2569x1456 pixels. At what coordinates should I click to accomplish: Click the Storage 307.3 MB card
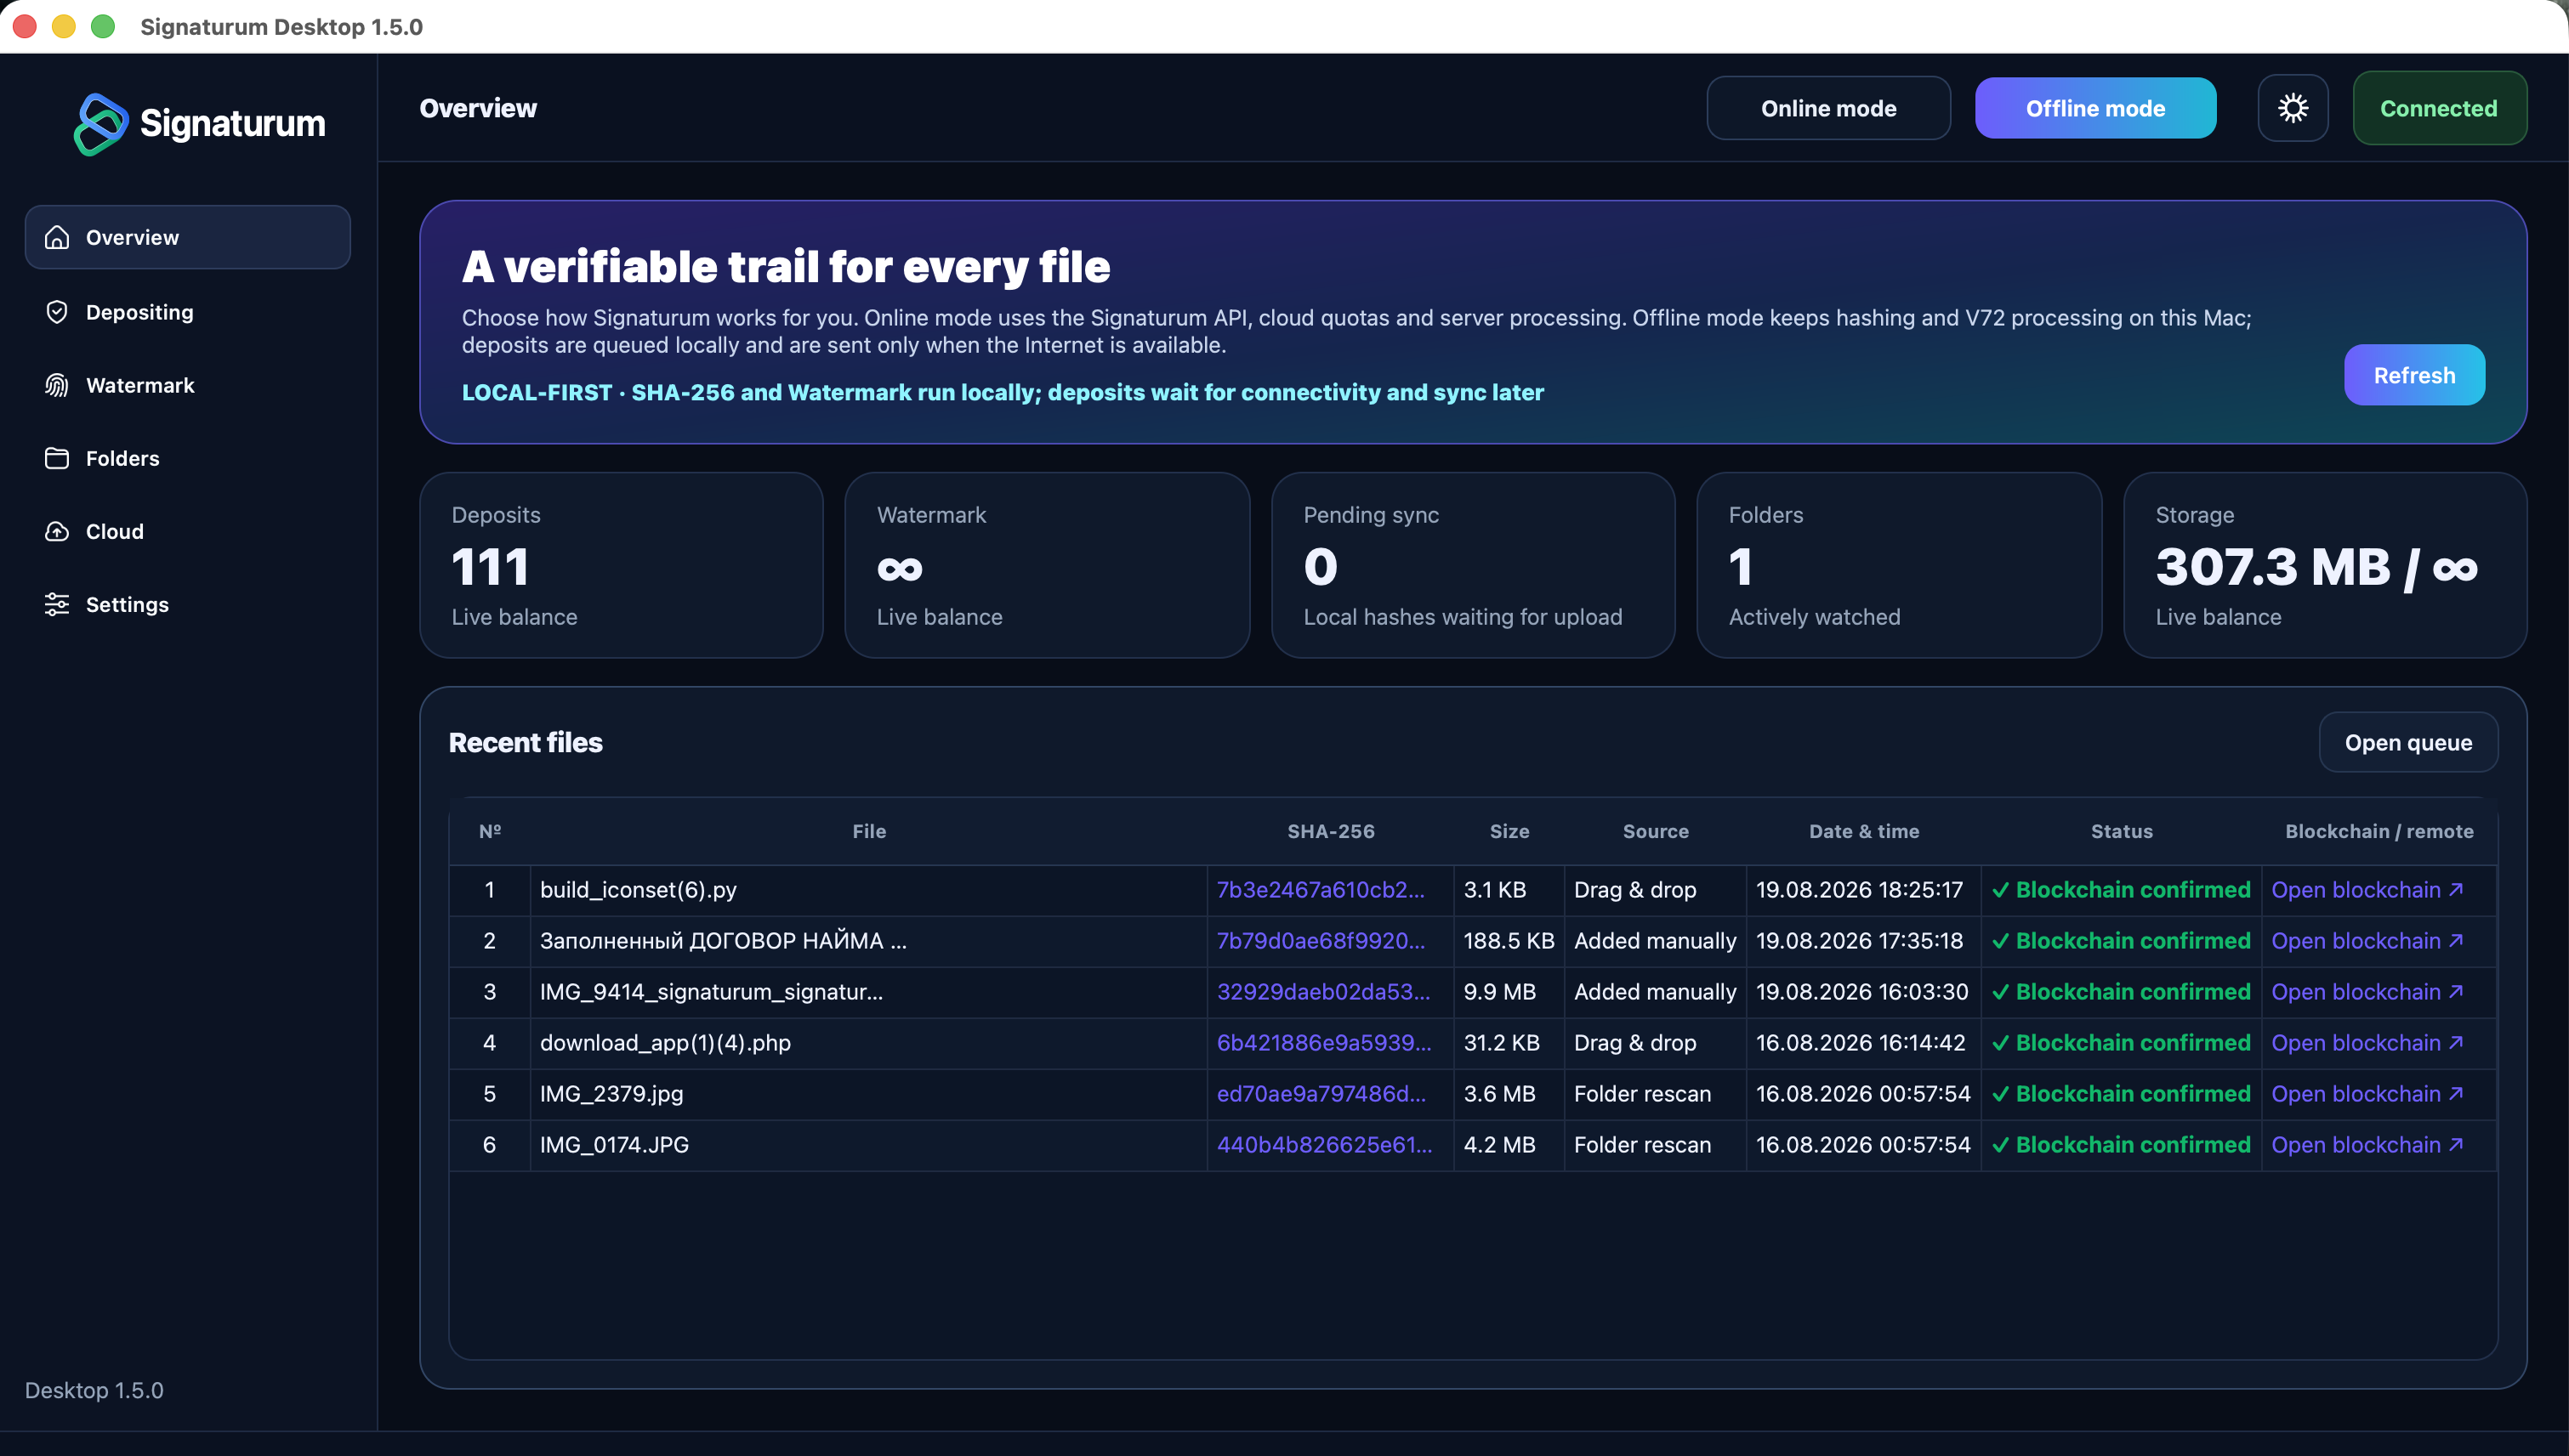[2325, 565]
